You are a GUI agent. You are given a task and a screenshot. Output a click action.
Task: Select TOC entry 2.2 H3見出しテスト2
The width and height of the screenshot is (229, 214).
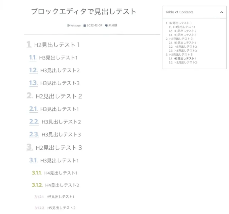[183, 47]
